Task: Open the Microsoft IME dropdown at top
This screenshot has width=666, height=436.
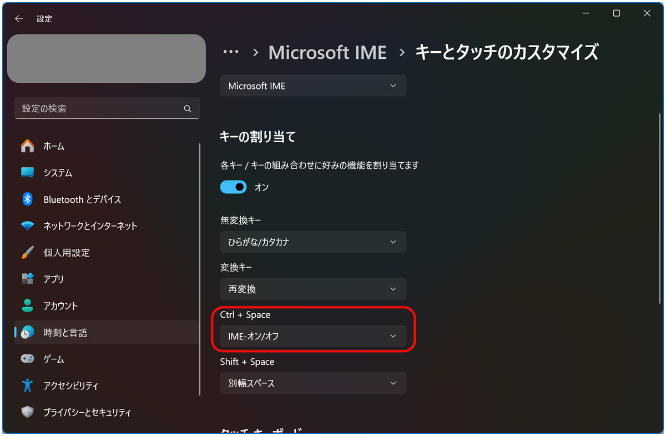Action: coord(313,86)
